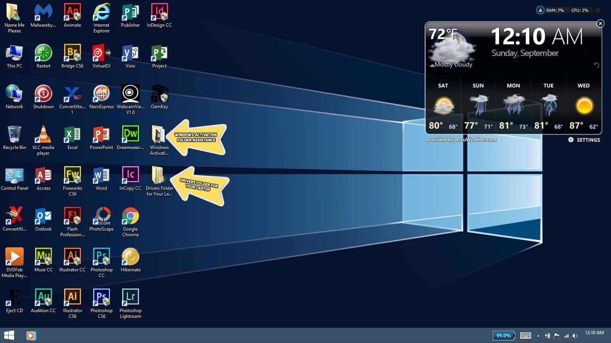Select the Publisher shortcut
This screenshot has height=343, width=611.
[x=130, y=16]
